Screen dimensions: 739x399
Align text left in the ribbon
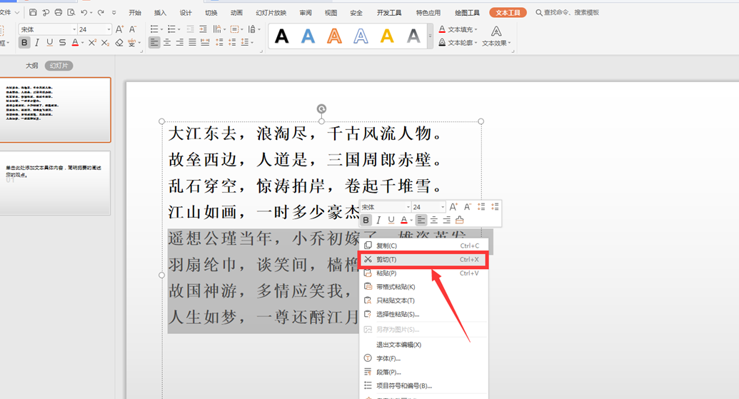tap(154, 43)
